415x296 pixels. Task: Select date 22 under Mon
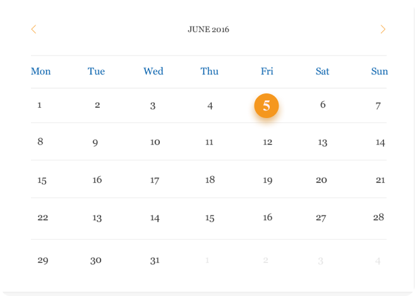coord(42,218)
